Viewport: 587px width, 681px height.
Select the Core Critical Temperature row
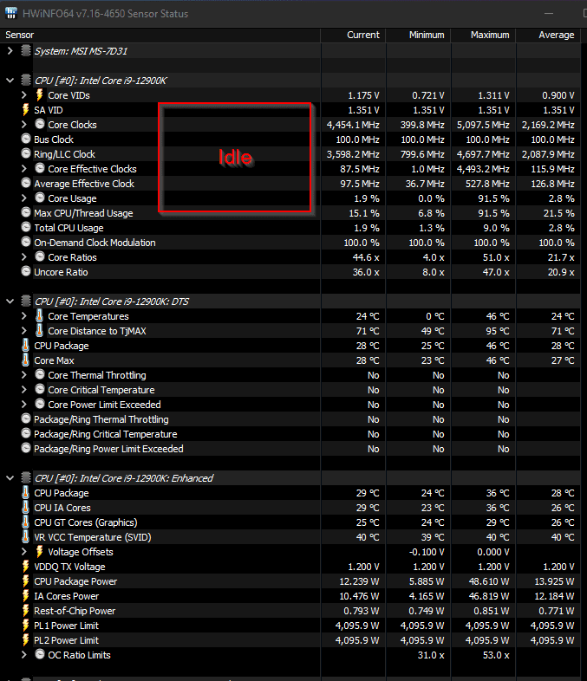point(290,390)
